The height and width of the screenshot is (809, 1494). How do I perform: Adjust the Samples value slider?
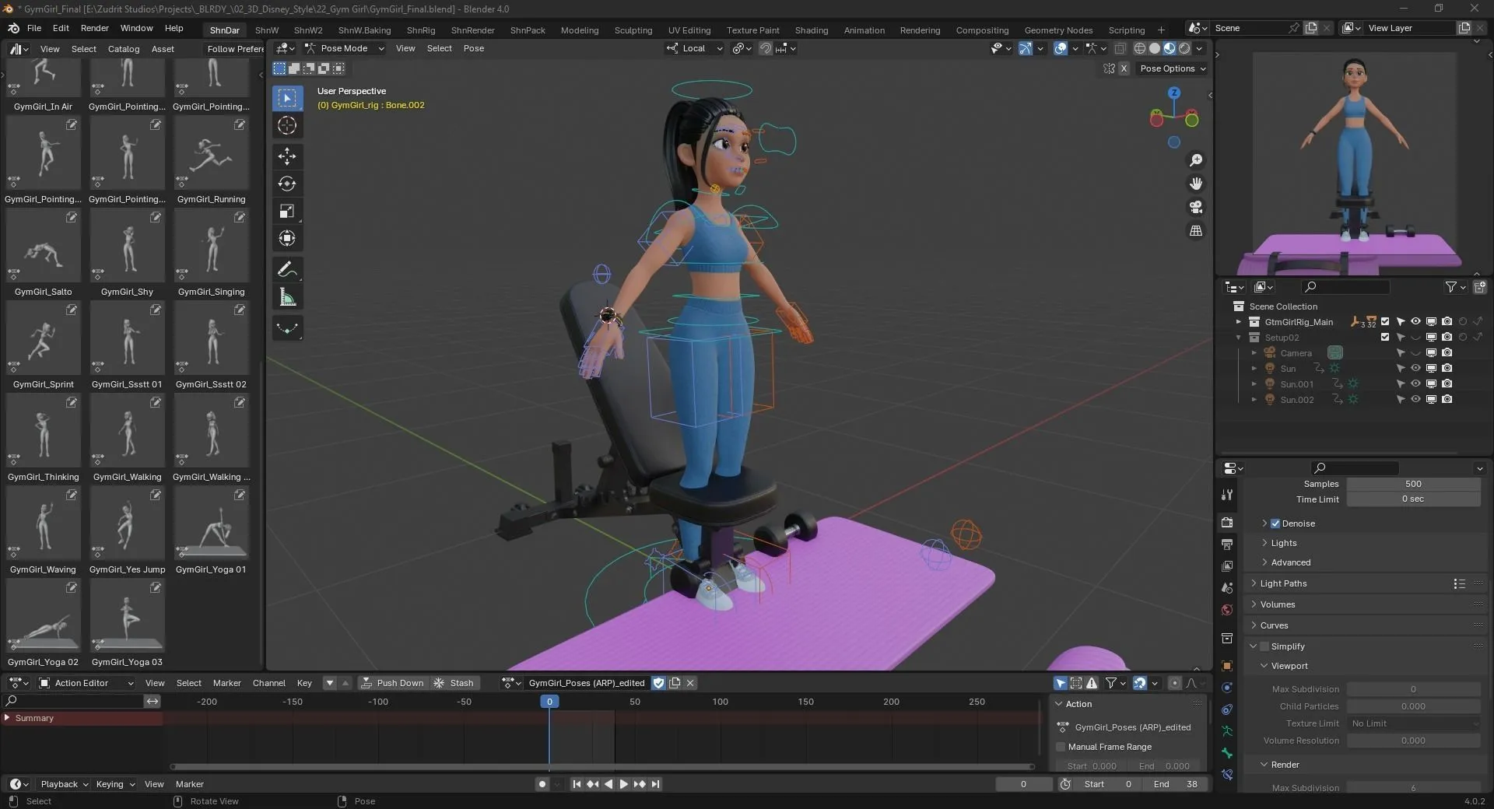pyautogui.click(x=1412, y=484)
